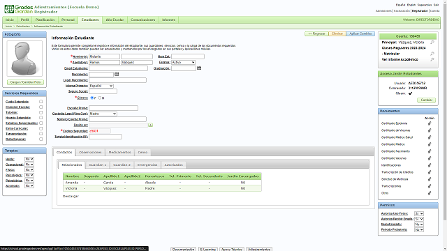The image size is (447, 251).
Task: Open the Idioma Primario dropdown
Action: (101, 86)
